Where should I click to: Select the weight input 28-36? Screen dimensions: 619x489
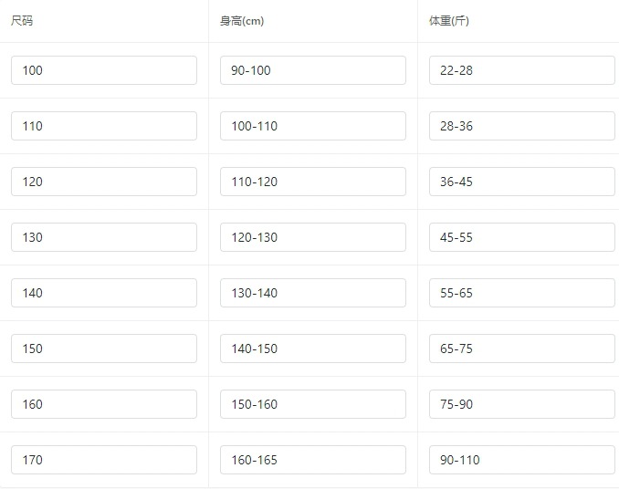click(x=522, y=126)
